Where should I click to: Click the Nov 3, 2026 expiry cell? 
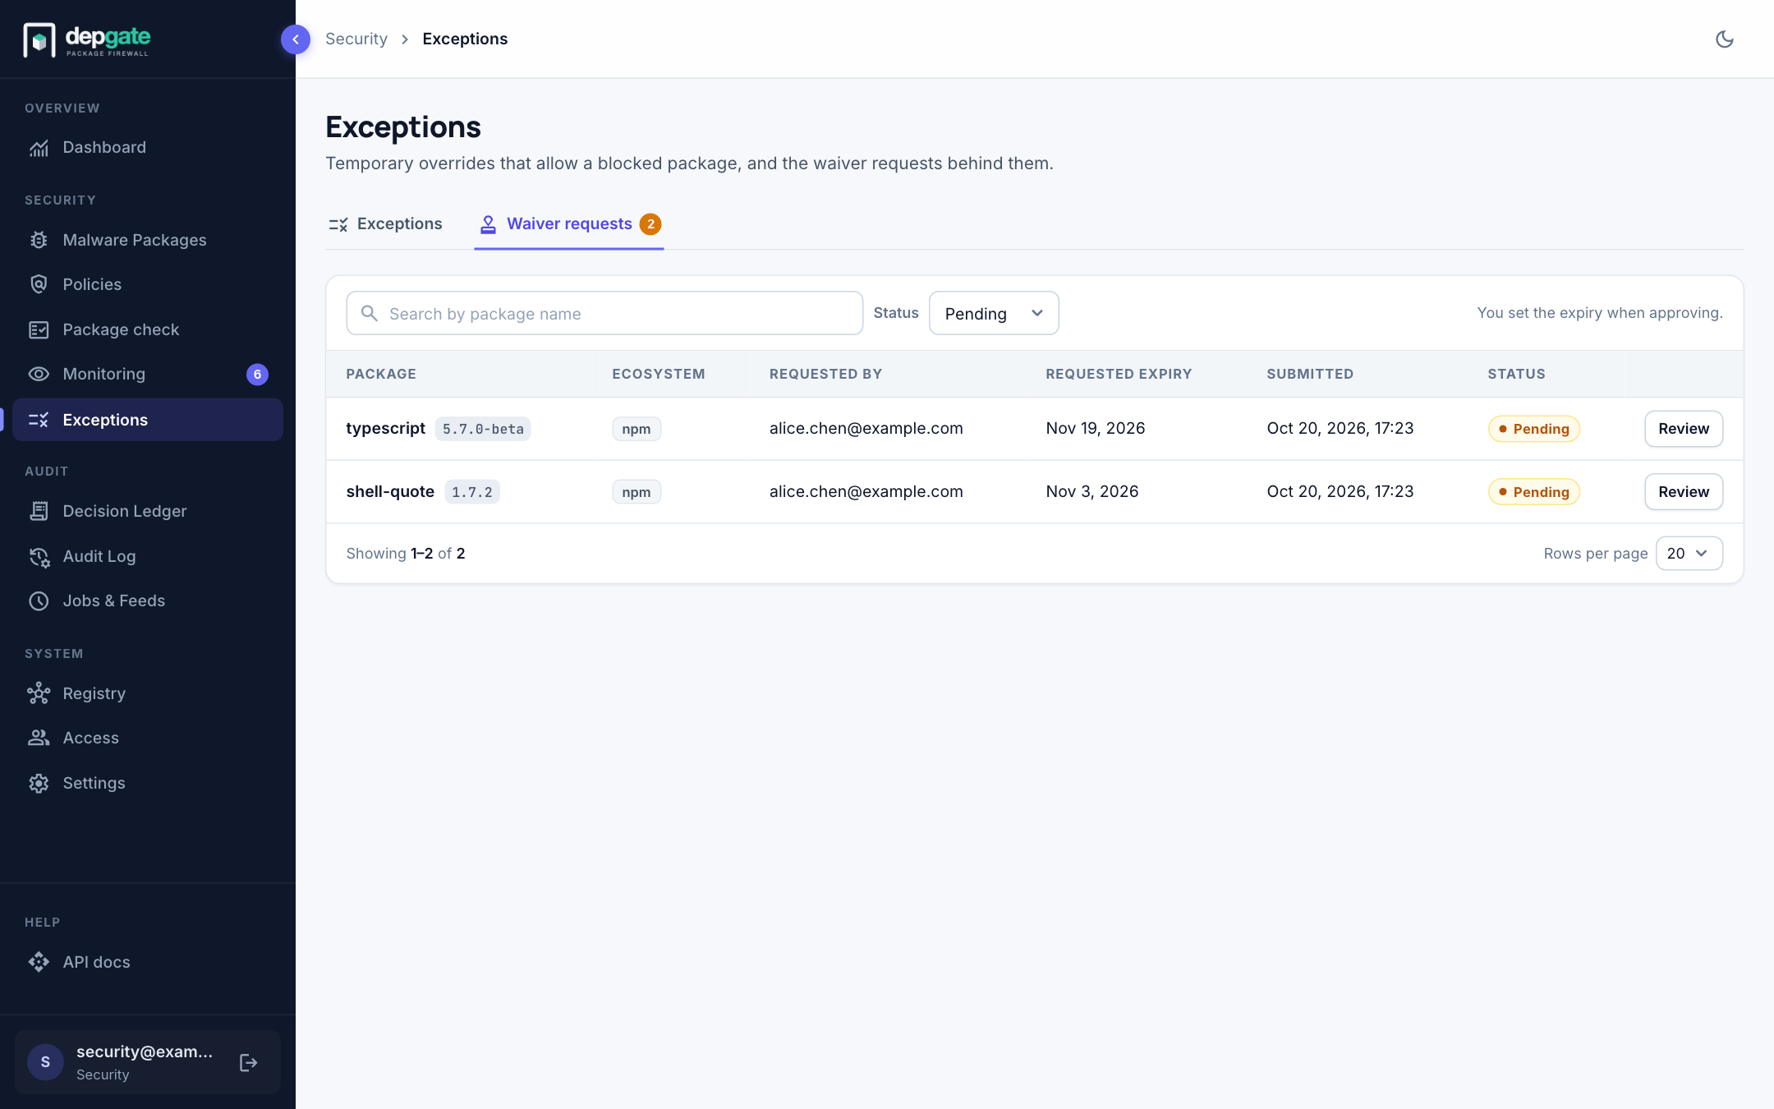1092,491
